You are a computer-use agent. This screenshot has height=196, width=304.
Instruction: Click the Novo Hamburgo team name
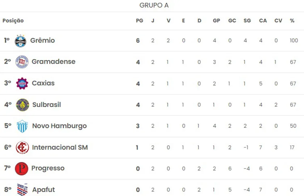point(59,126)
